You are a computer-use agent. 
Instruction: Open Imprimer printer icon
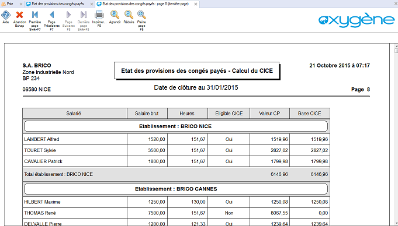pos(99,15)
